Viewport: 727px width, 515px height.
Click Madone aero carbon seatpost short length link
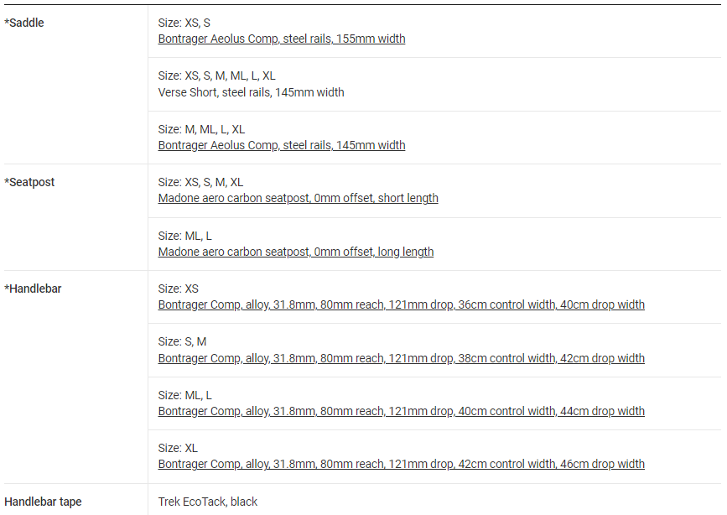(298, 198)
